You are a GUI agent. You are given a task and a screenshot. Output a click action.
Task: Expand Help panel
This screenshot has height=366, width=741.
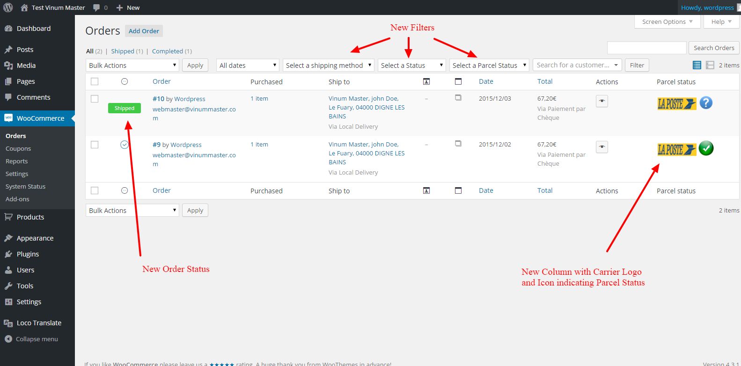721,22
